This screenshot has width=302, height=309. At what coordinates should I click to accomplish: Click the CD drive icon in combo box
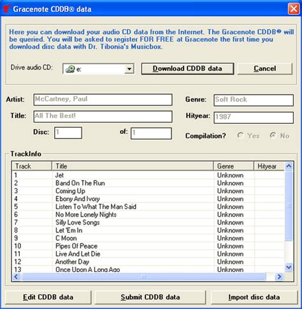coord(70,69)
